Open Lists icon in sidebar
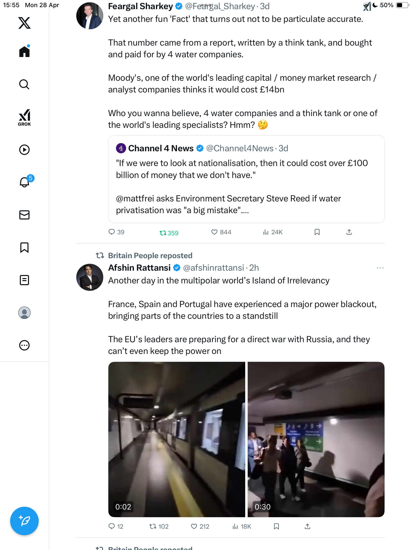Viewport: 412px width, 550px height. pyautogui.click(x=24, y=280)
